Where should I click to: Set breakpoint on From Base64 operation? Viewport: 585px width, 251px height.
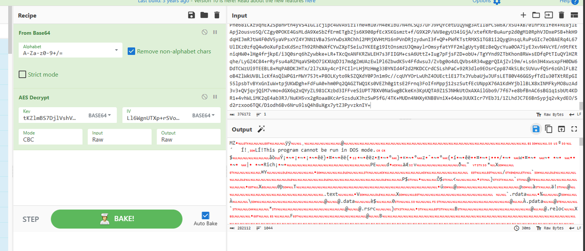pos(215,33)
